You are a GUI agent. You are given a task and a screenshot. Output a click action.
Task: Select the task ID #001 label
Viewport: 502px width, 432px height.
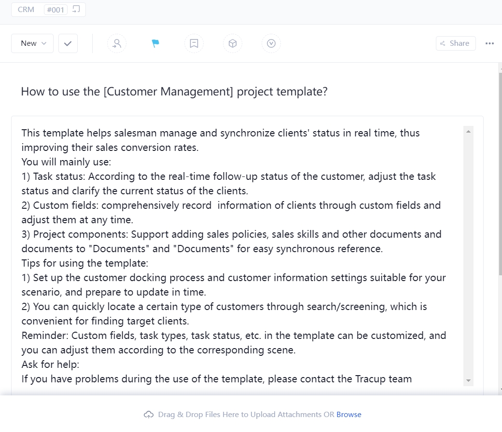tap(56, 9)
